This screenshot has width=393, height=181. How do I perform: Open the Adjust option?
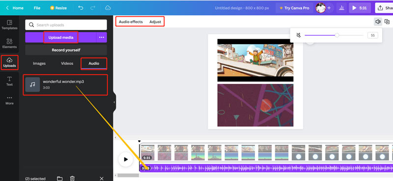155,22
